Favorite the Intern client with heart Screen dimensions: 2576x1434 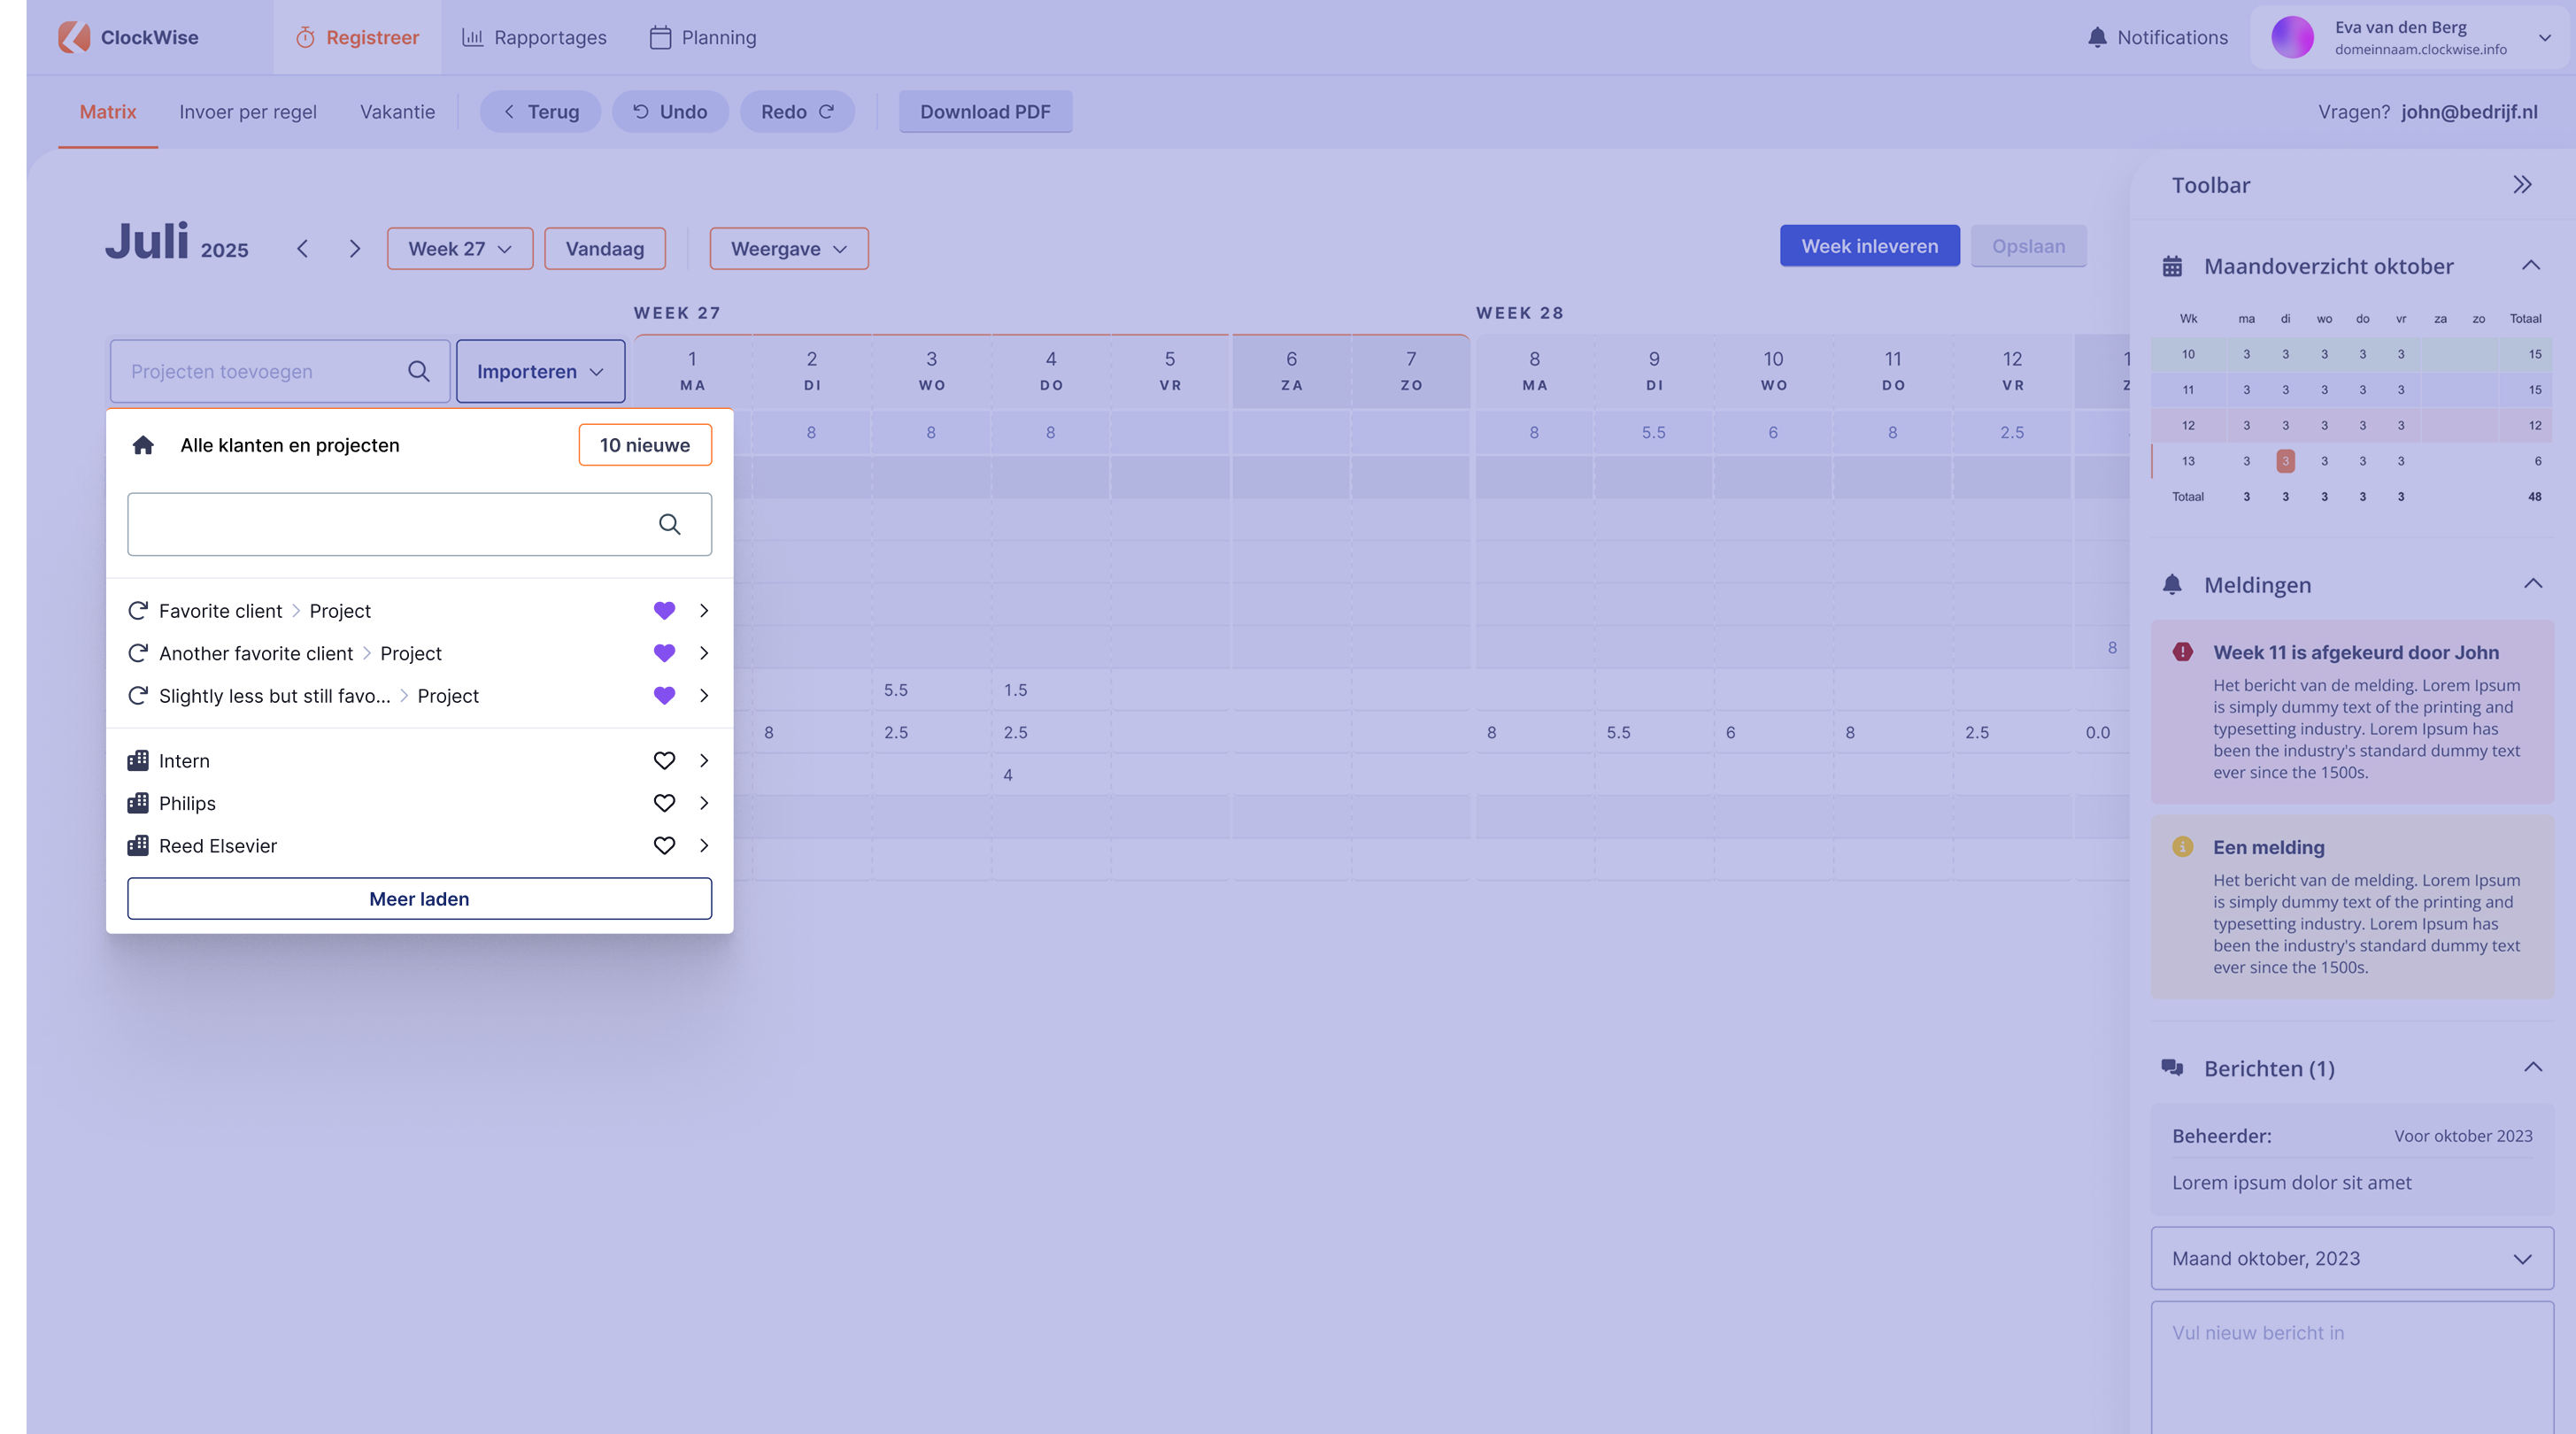point(664,761)
